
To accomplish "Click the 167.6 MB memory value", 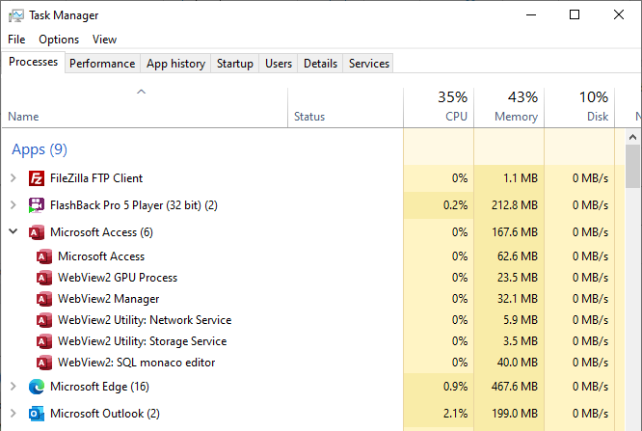I will [515, 232].
